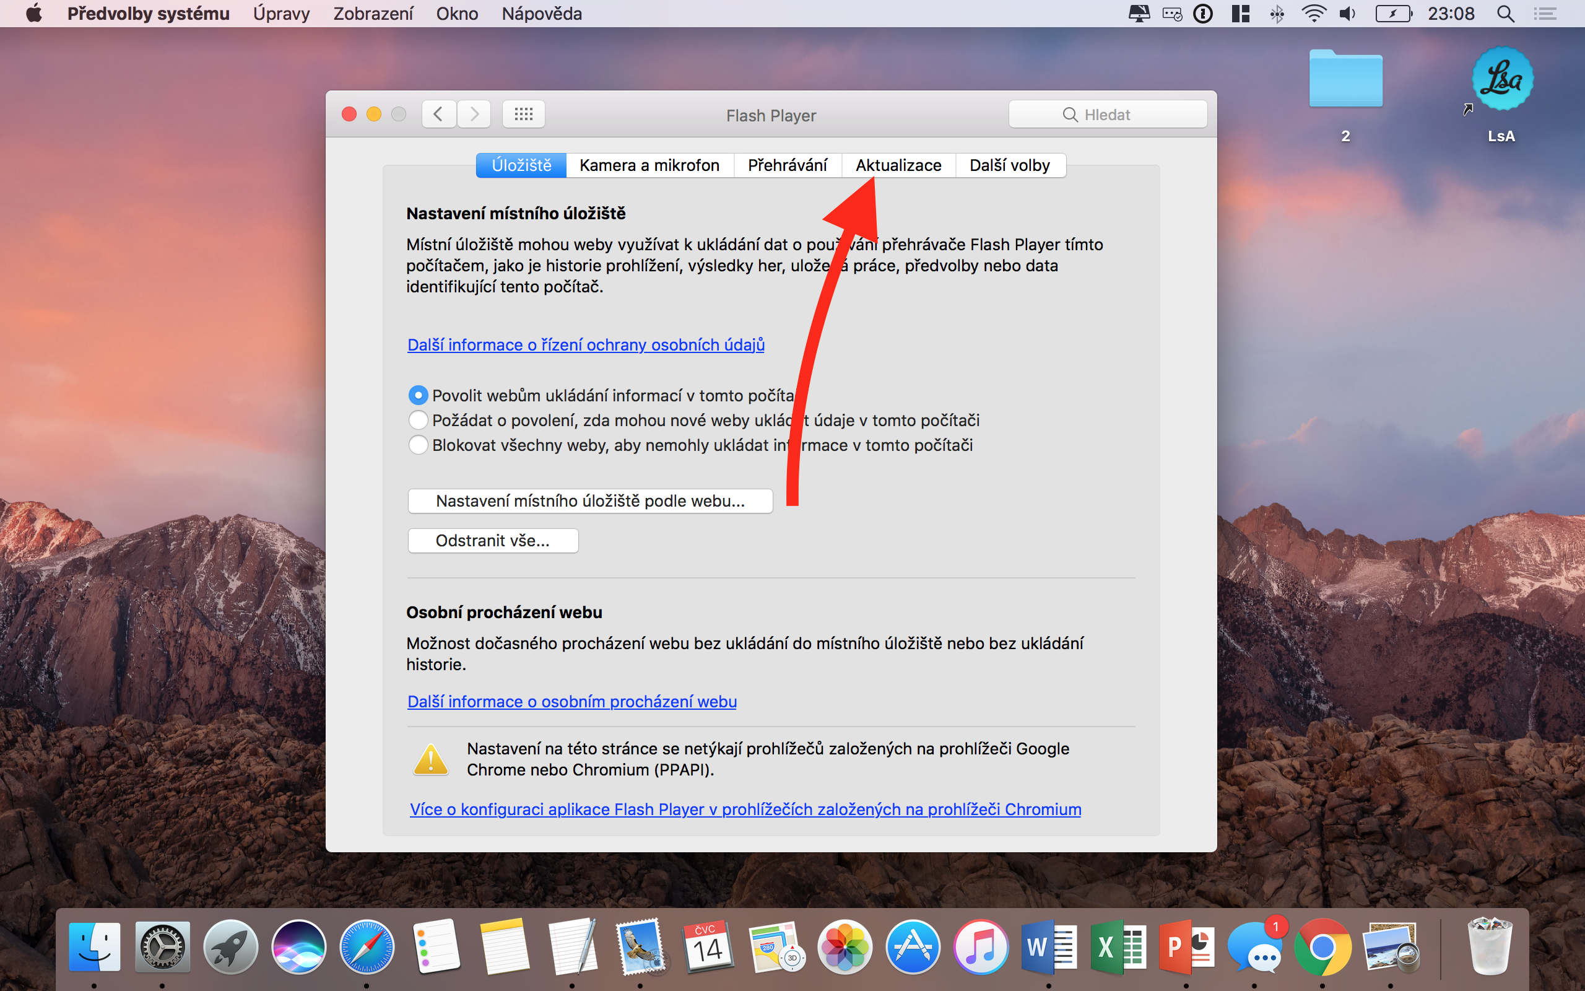1585x991 pixels.
Task: Click the Wi-Fi status menu icon
Action: click(x=1313, y=14)
